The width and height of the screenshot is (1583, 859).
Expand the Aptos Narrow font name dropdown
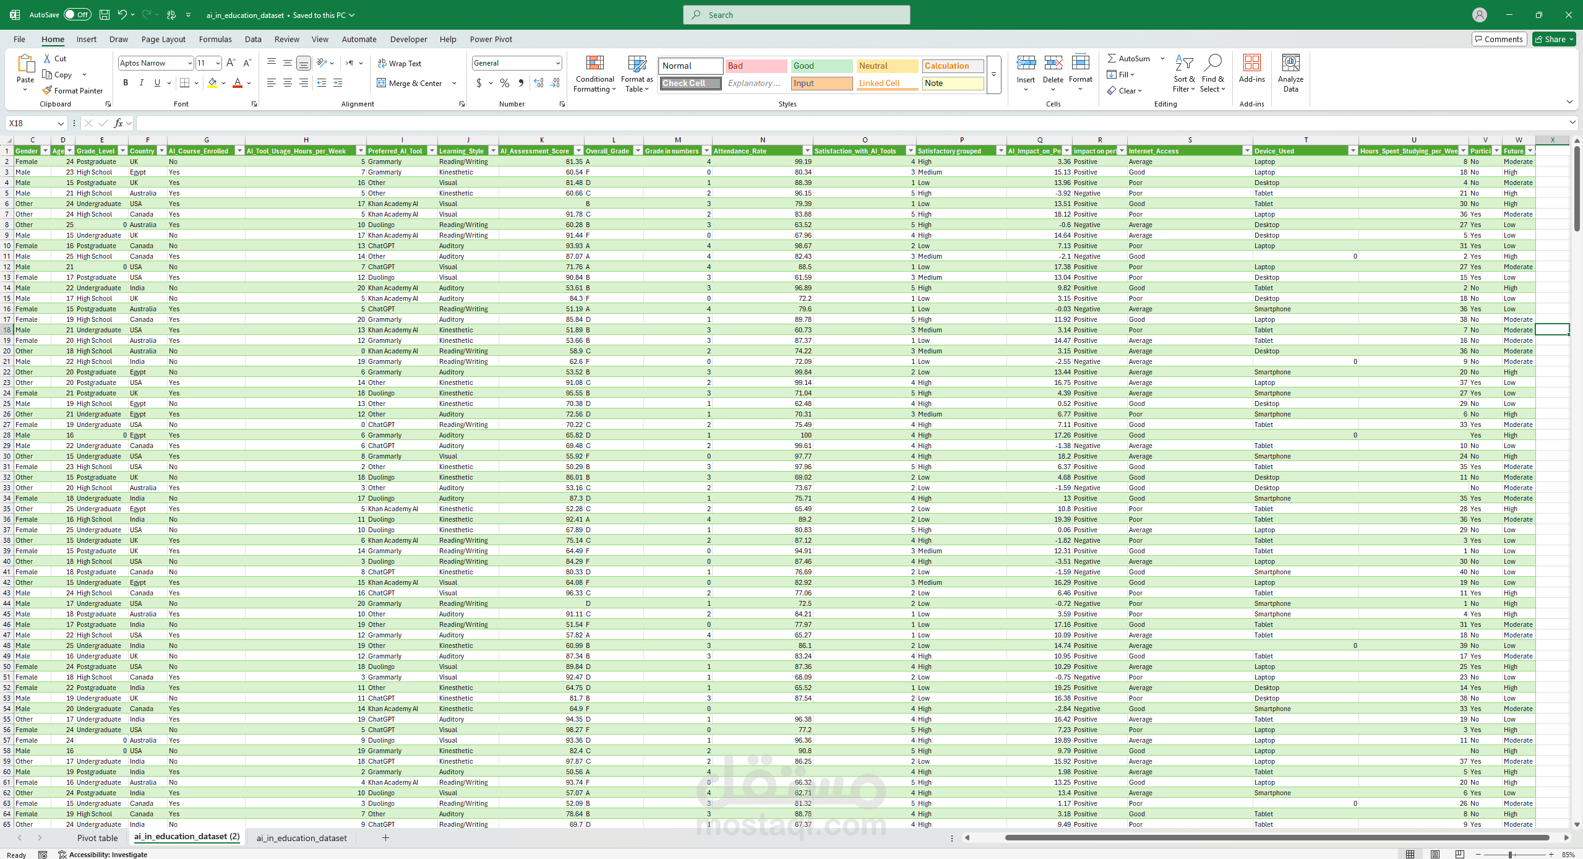point(189,63)
